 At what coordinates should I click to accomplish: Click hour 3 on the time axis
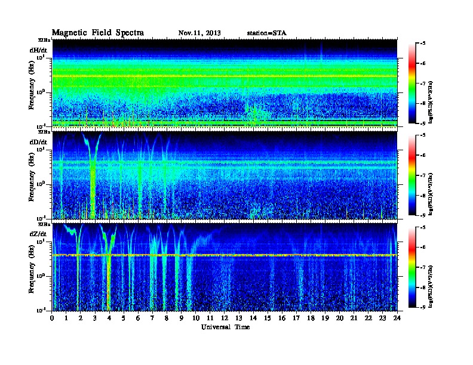(x=96, y=318)
